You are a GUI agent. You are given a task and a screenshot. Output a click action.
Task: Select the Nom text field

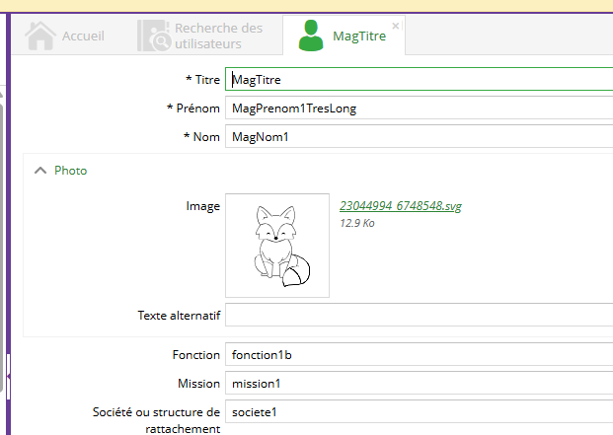click(419, 137)
